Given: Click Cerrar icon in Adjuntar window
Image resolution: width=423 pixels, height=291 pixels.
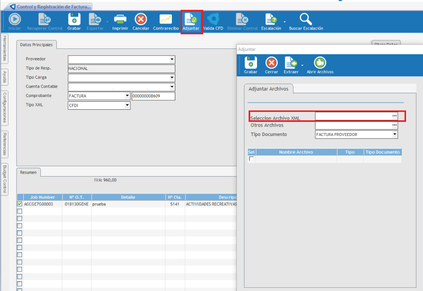Looking at the screenshot, I should 271,63.
